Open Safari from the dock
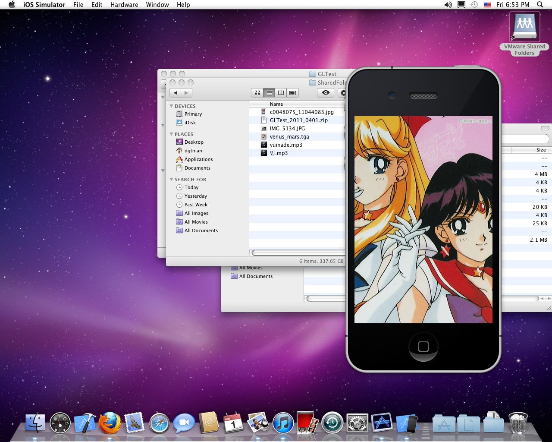552x442 pixels. [x=159, y=424]
